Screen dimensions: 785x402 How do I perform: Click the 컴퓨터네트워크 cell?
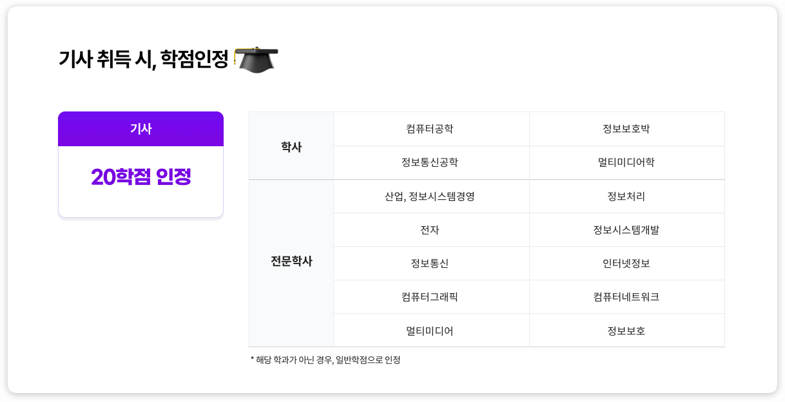(x=626, y=297)
